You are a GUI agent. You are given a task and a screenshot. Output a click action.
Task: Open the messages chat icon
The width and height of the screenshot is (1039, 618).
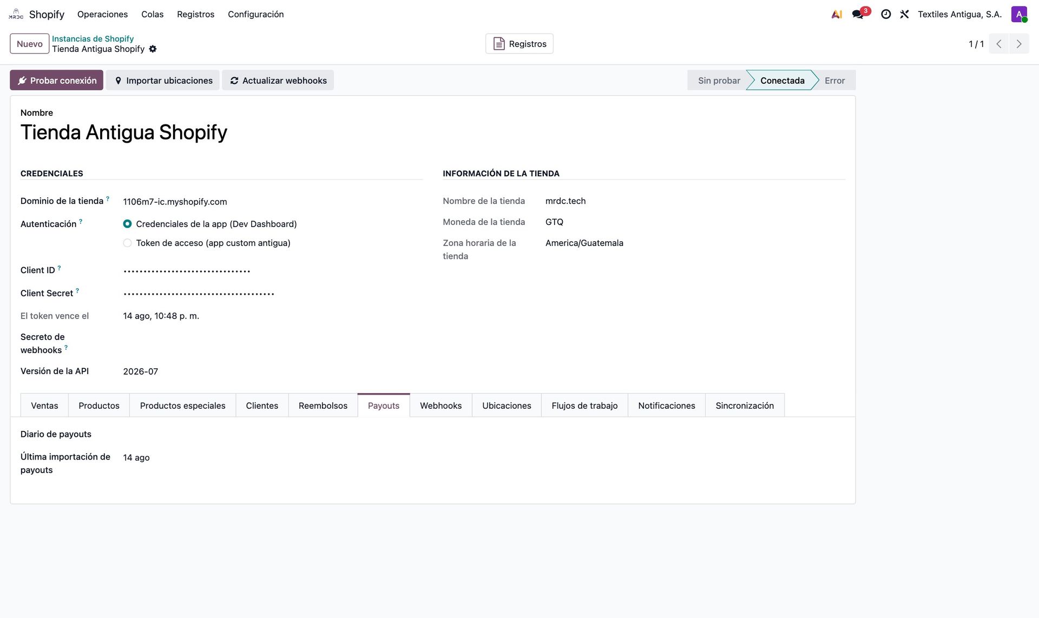click(x=858, y=15)
